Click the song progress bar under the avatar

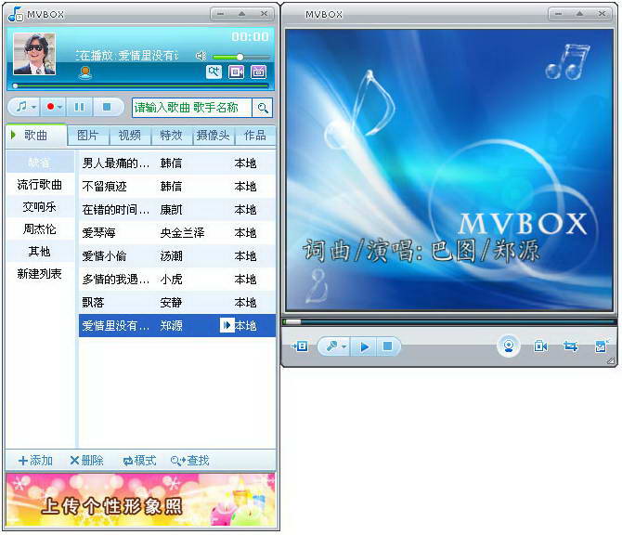pyautogui.click(x=140, y=85)
